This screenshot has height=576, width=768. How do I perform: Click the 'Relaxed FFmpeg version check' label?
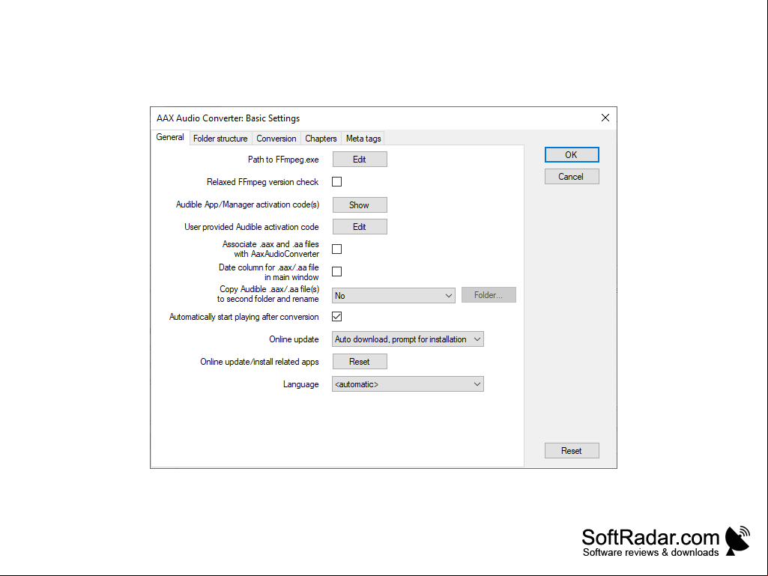coord(262,182)
